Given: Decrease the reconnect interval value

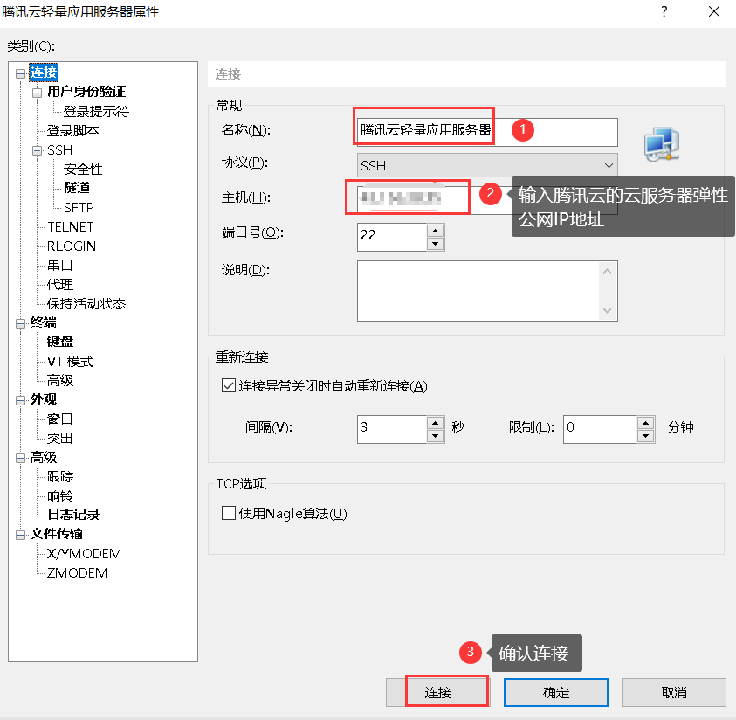Looking at the screenshot, I should [x=436, y=435].
